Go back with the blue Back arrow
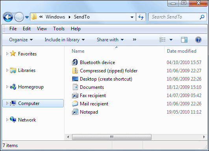209x151 pixels. [x=8, y=17]
